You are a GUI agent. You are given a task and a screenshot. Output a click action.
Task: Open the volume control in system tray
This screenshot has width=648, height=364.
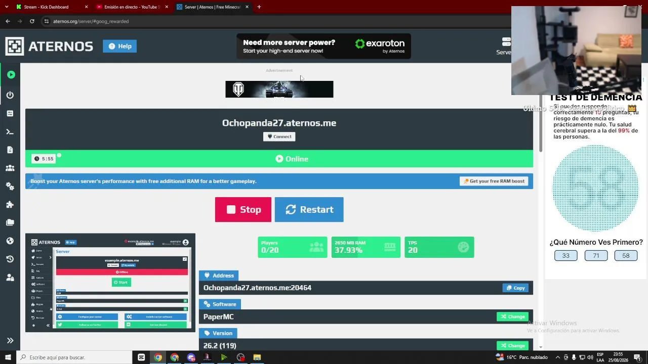click(590, 357)
